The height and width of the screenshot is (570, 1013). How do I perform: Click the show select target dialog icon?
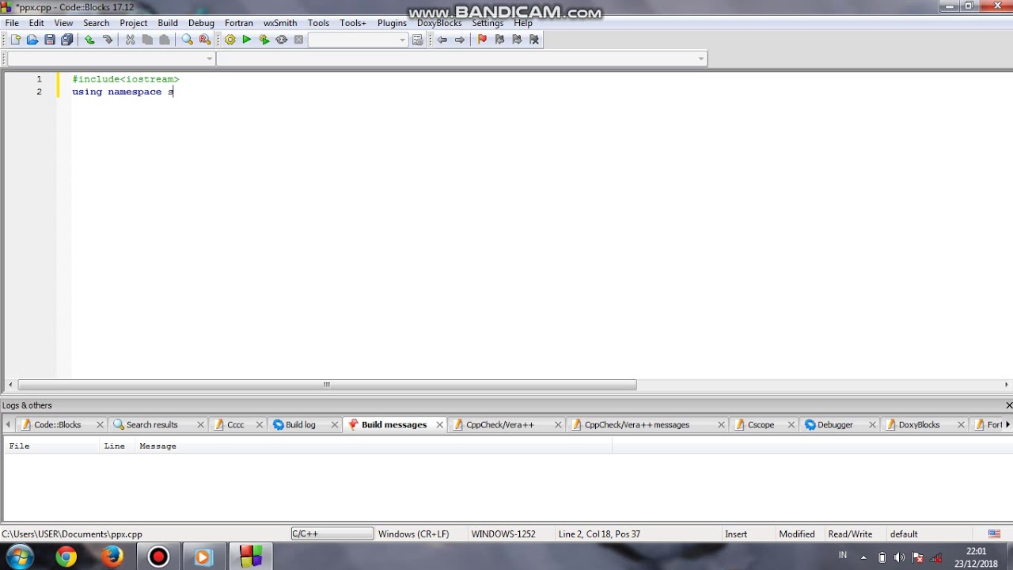point(418,40)
